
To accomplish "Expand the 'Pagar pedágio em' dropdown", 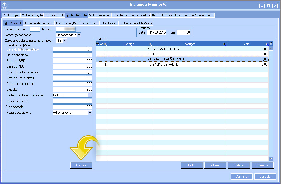I will (x=90, y=113).
